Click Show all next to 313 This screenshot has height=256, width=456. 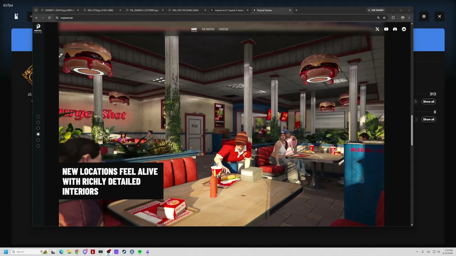coord(429,102)
